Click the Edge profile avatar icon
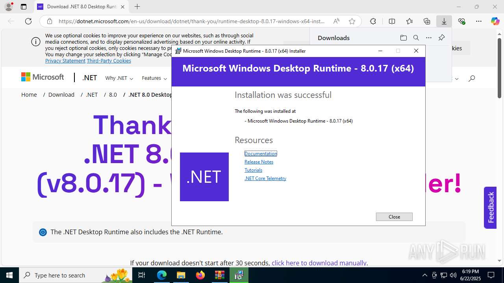Image resolution: width=504 pixels, height=283 pixels. [9, 7]
